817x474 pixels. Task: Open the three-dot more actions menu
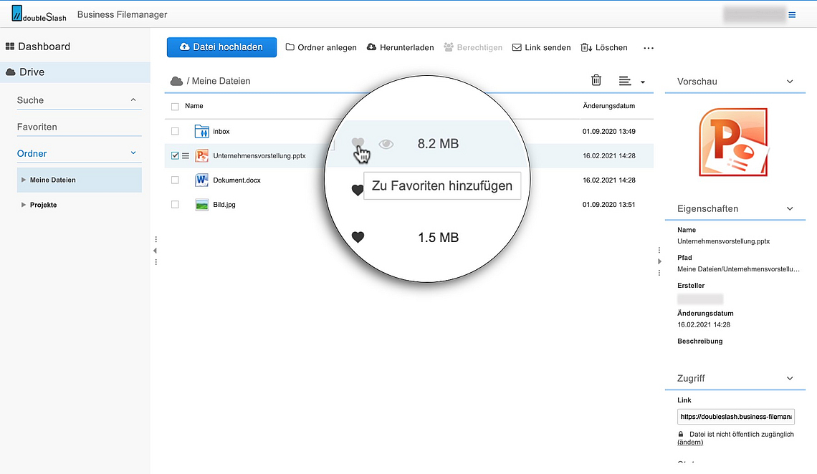[649, 48]
